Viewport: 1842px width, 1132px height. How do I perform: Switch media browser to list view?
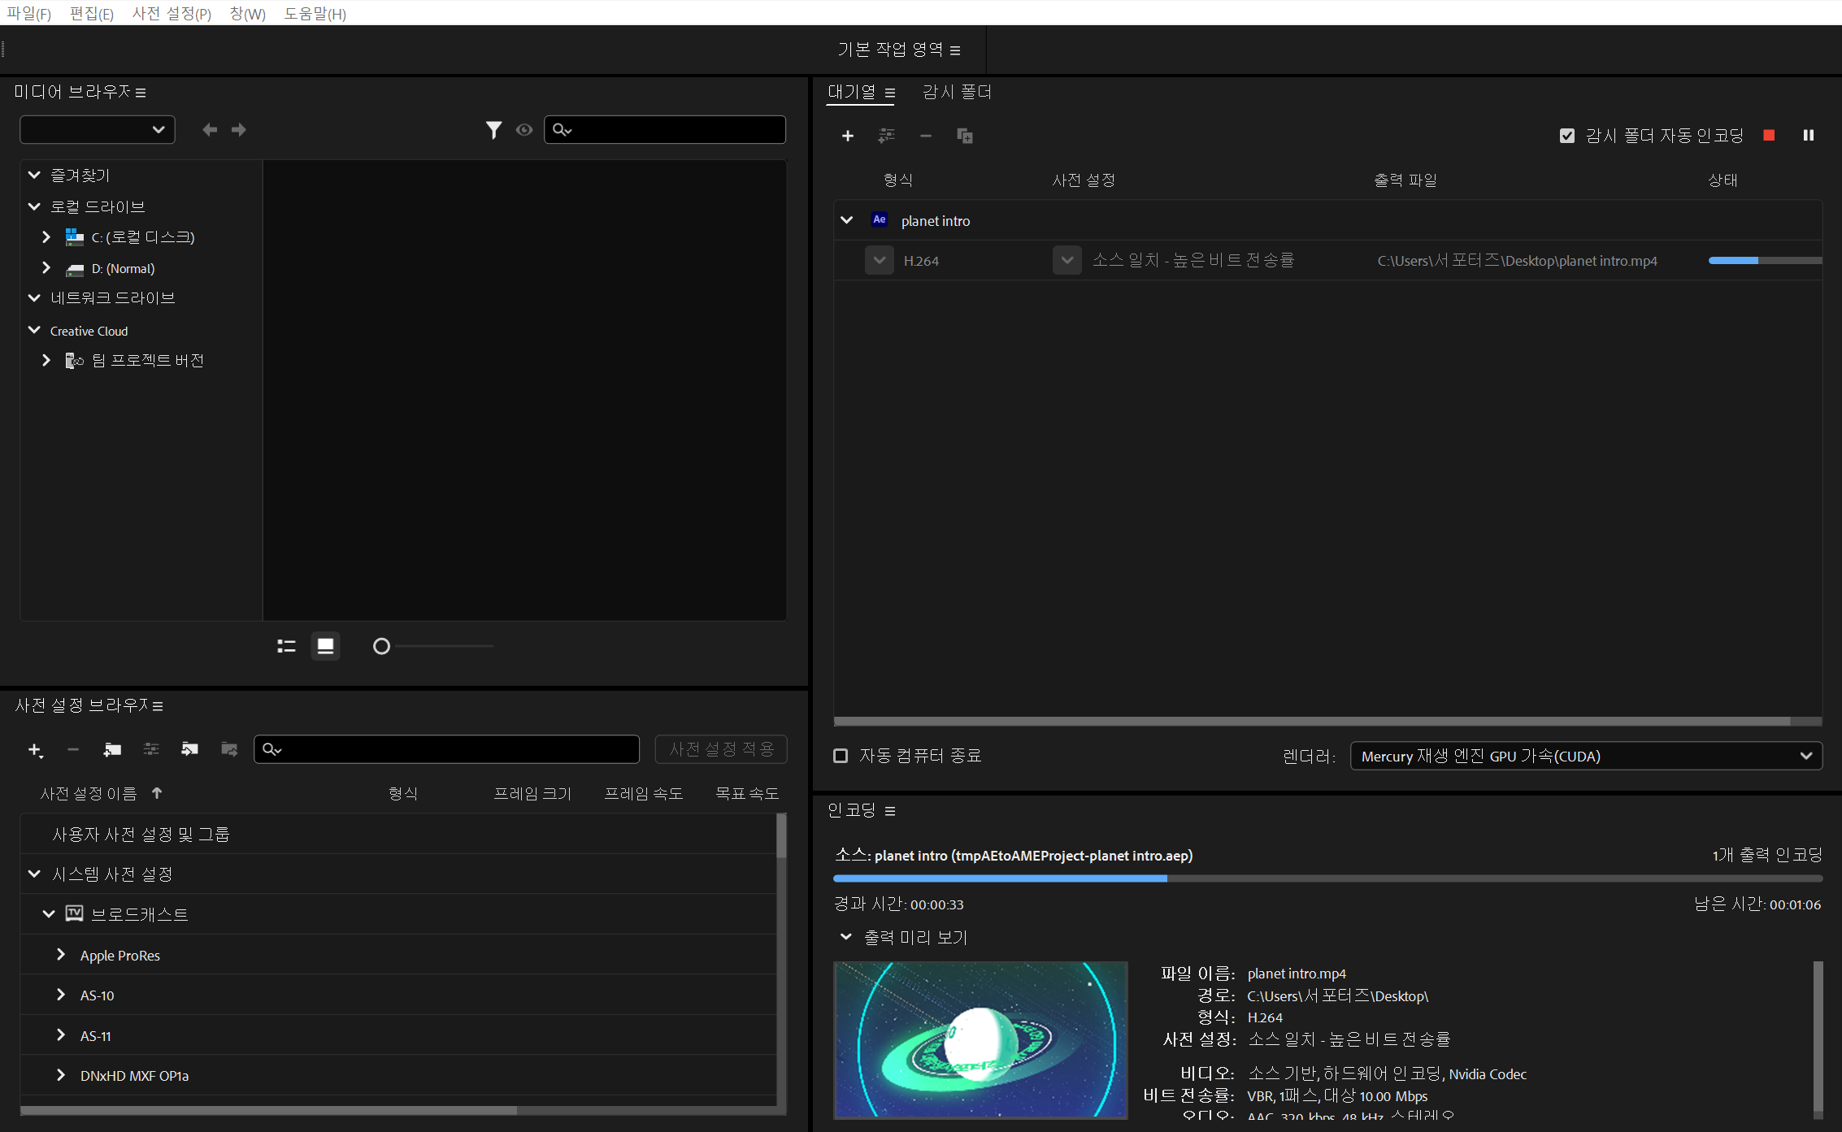[x=286, y=646]
